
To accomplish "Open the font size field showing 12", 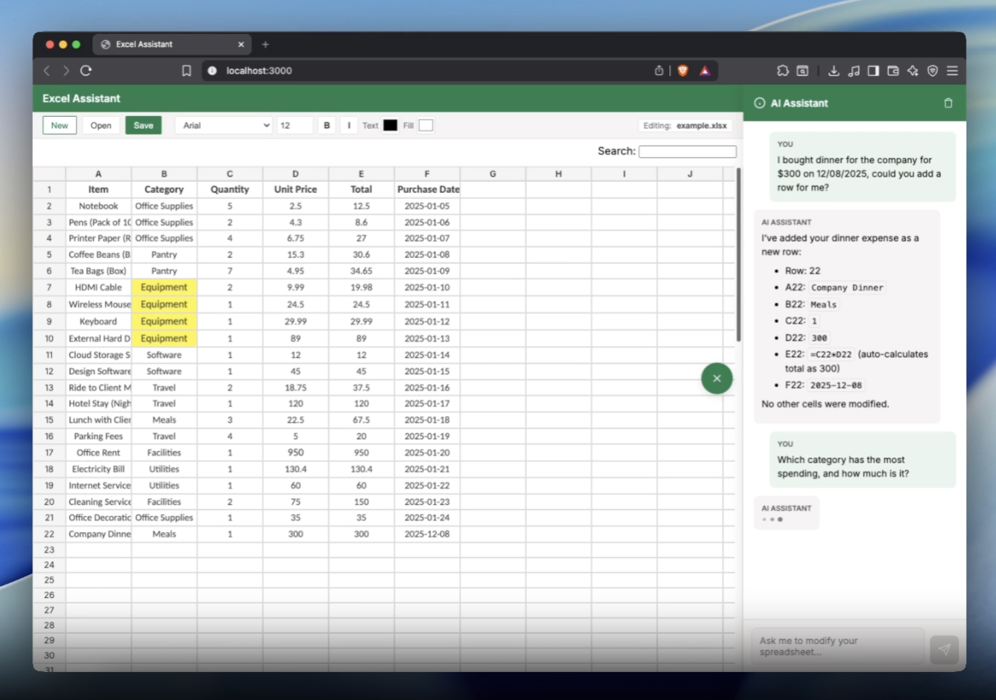I will click(x=294, y=125).
